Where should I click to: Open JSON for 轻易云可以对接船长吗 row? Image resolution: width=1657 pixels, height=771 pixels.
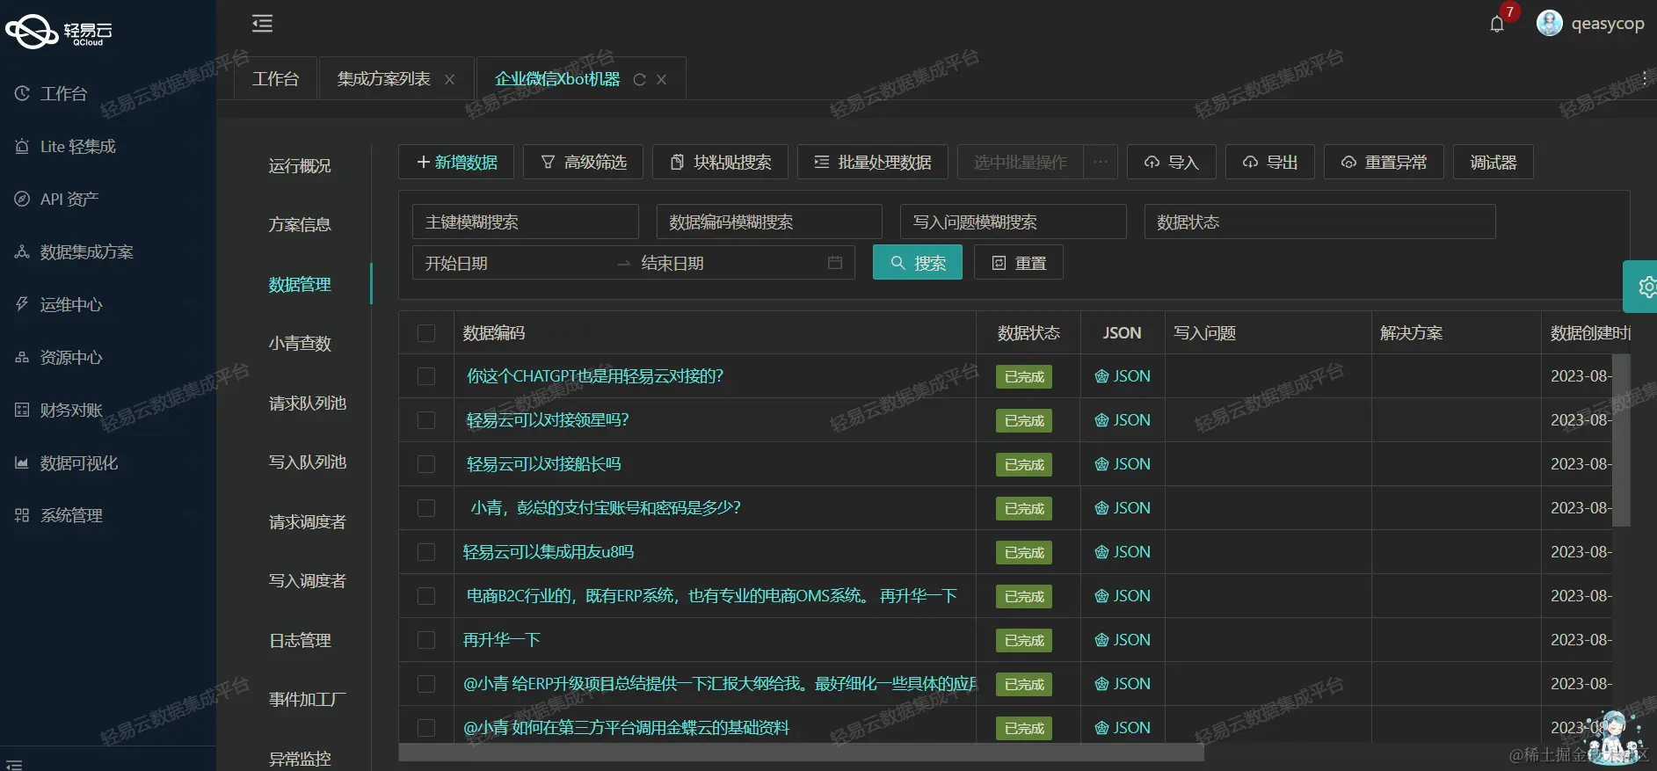coord(1123,464)
